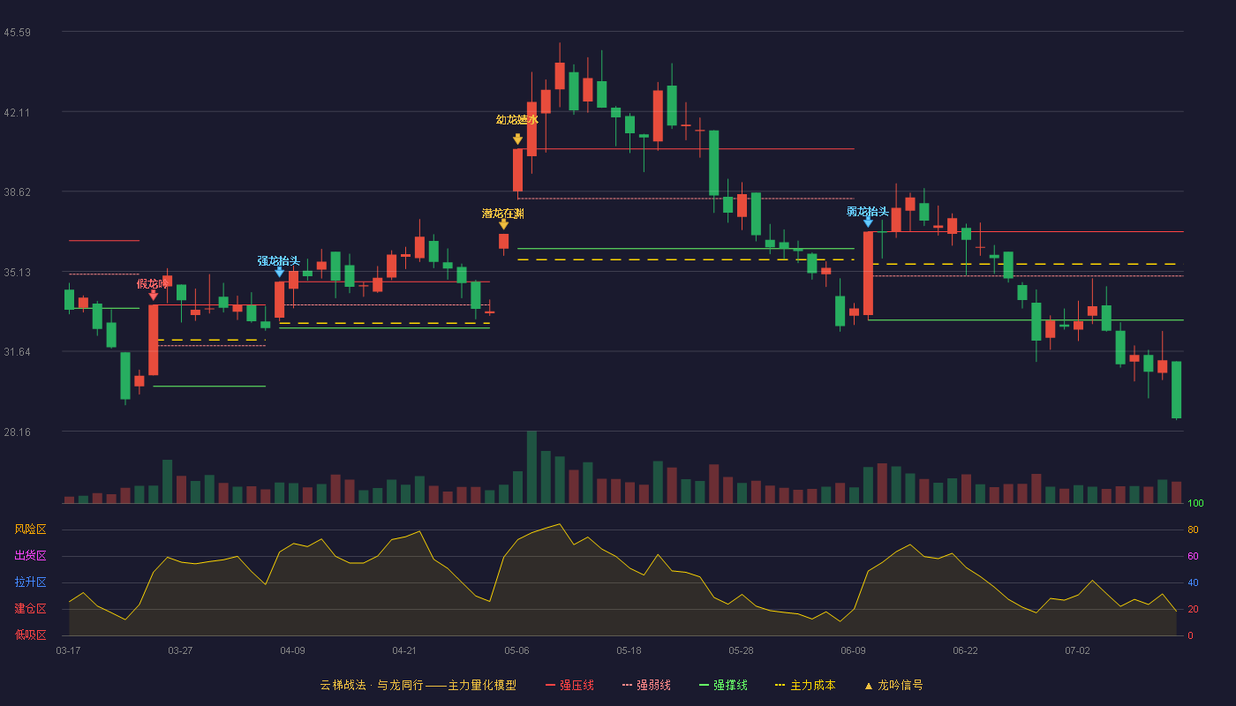Click the green 强撑线 legend line icon
This screenshot has height=706, width=1236.
click(705, 685)
